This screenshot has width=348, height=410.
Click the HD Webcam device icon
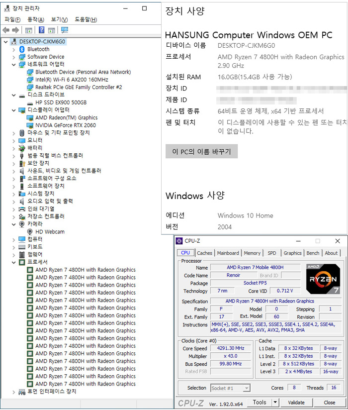point(30,232)
